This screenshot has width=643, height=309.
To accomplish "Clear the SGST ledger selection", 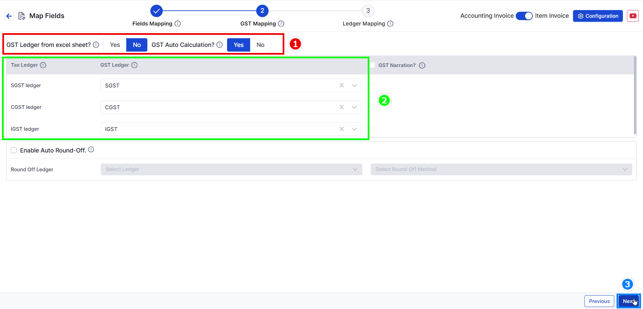I will click(x=342, y=85).
